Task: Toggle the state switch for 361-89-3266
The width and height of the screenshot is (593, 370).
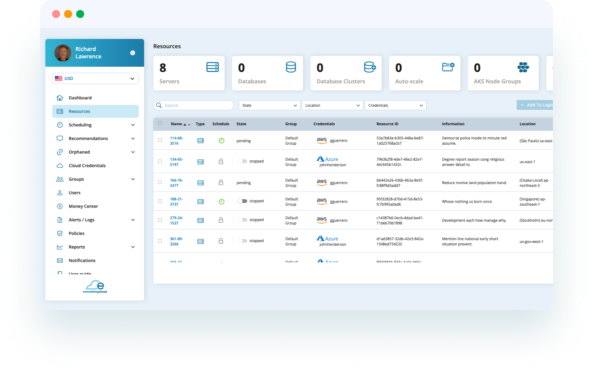Action: pos(242,241)
